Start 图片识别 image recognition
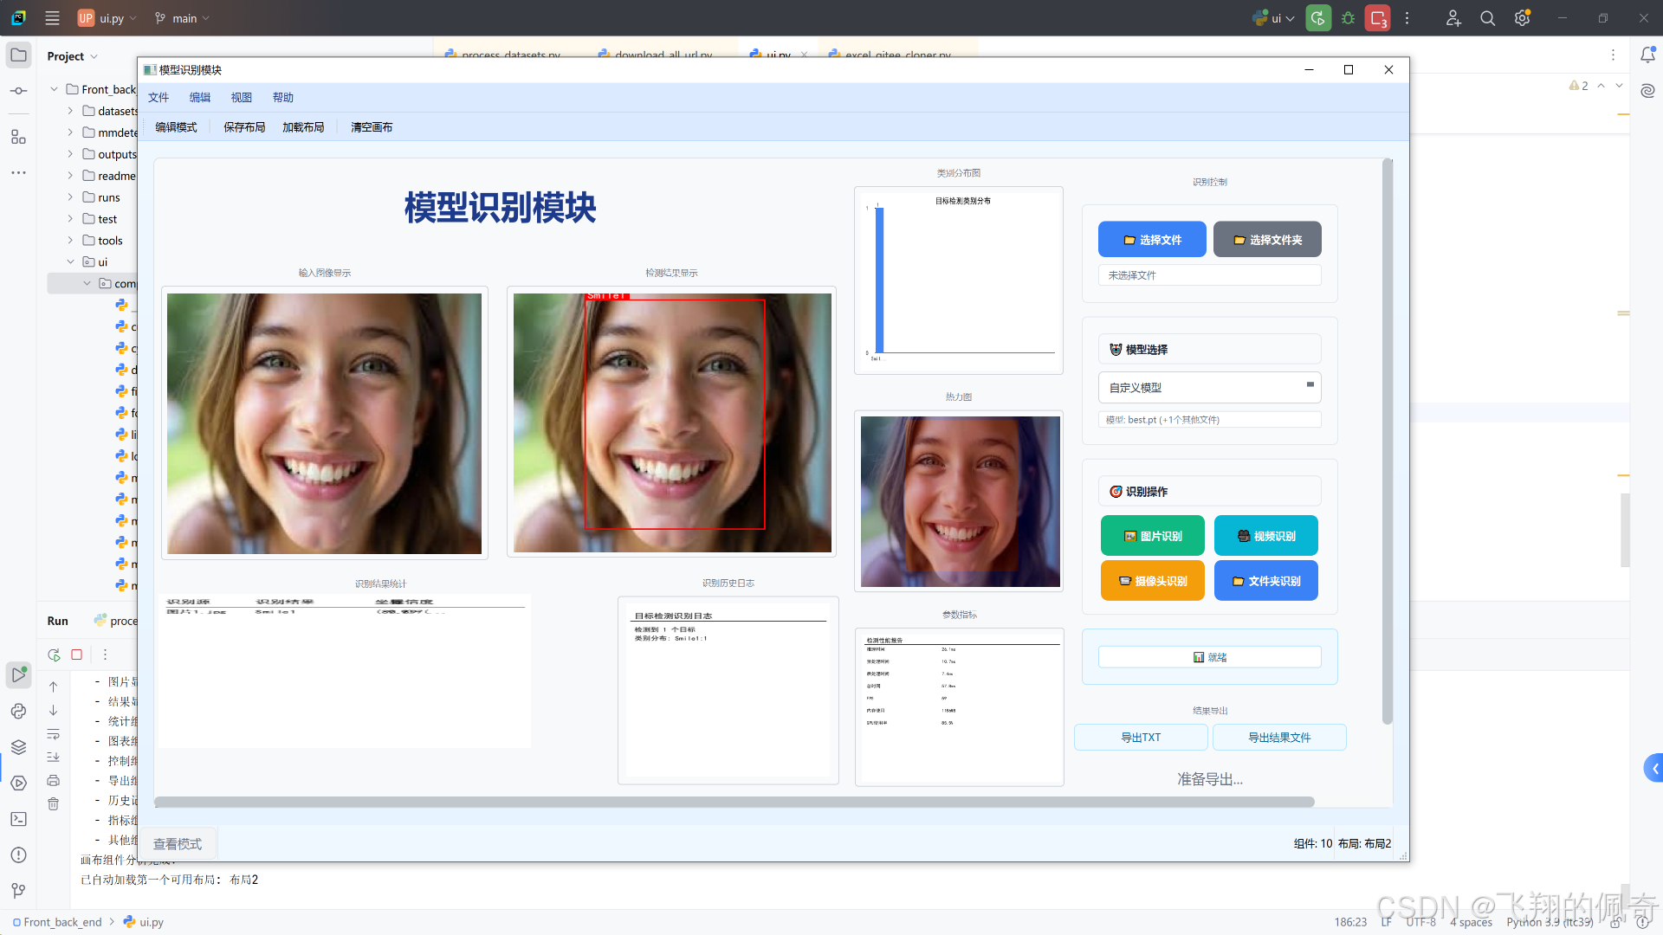Image resolution: width=1663 pixels, height=935 pixels. coord(1153,536)
